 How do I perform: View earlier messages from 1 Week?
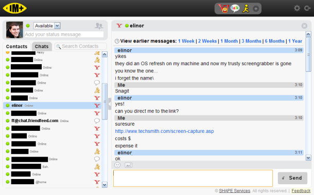186,41
